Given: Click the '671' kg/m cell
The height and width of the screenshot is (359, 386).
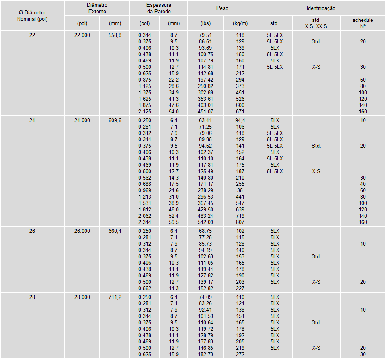Looking at the screenshot, I should coord(240,111).
